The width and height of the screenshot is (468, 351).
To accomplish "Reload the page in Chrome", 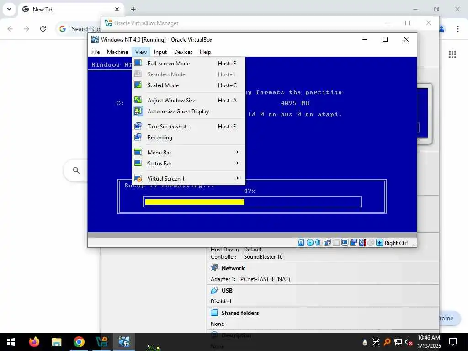I will pos(43,29).
